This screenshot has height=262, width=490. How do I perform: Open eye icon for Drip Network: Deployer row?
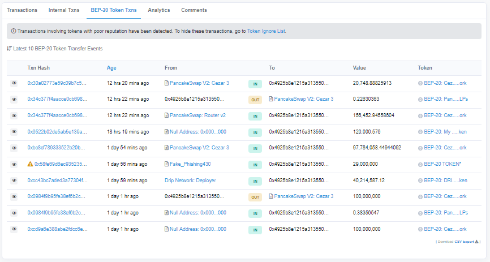point(14,181)
